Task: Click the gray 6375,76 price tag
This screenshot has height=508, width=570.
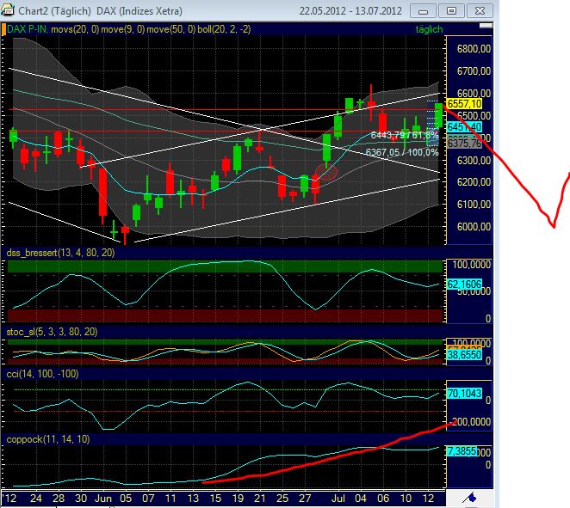Action: 464,144
